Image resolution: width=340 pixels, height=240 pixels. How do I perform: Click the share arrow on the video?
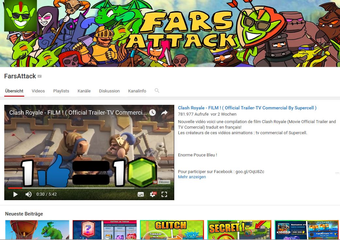(x=164, y=113)
